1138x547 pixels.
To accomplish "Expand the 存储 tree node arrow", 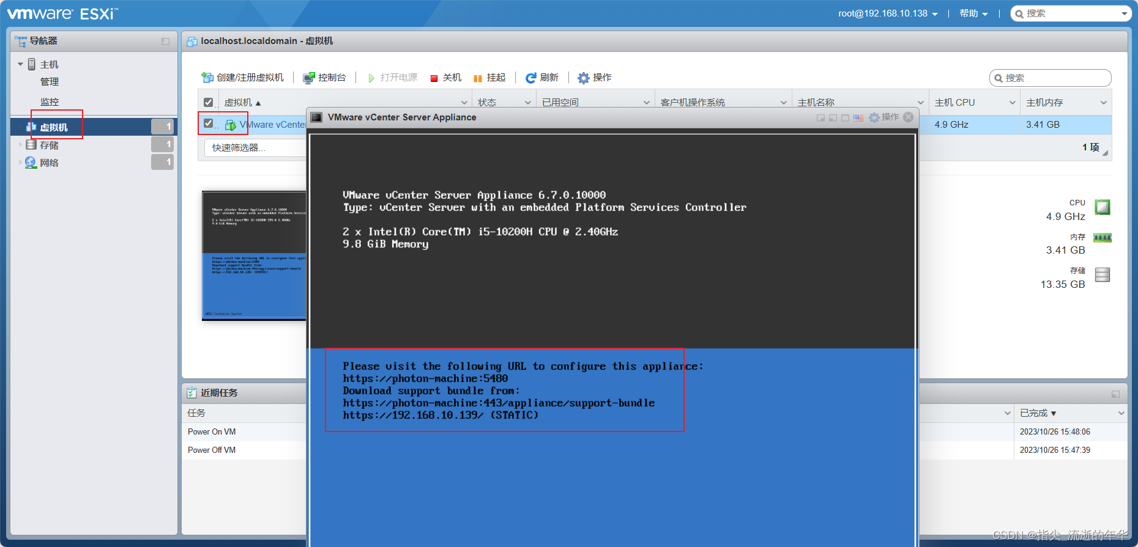I will 20,145.
